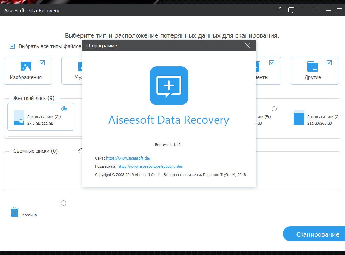
Task: Select the Корзина radio button
Action: [64, 203]
